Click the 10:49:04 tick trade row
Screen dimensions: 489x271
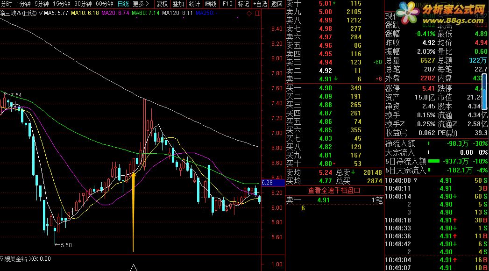point(436,260)
